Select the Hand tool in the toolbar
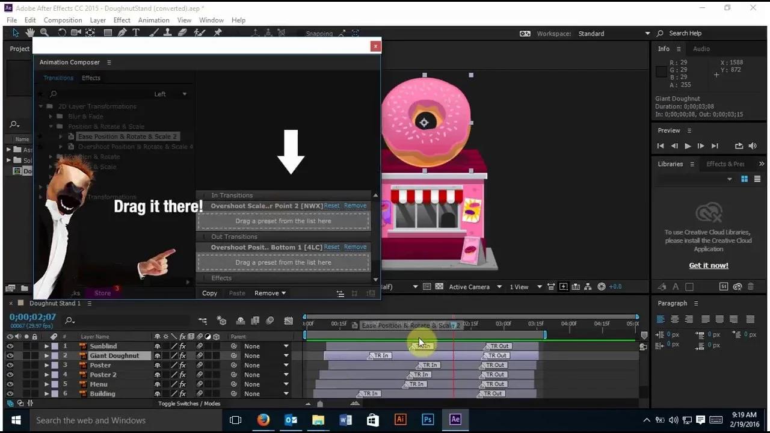 click(30, 32)
